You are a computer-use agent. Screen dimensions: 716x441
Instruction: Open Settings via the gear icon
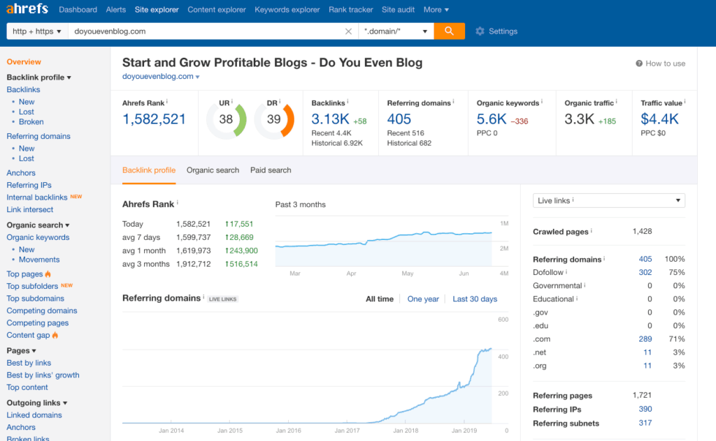pyautogui.click(x=480, y=31)
